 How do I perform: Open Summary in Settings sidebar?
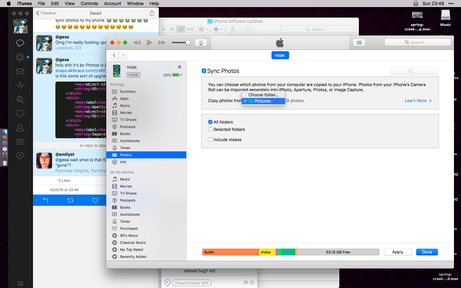[128, 92]
